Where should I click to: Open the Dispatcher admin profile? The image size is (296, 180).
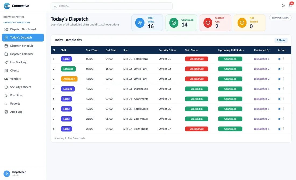click(x=23, y=174)
